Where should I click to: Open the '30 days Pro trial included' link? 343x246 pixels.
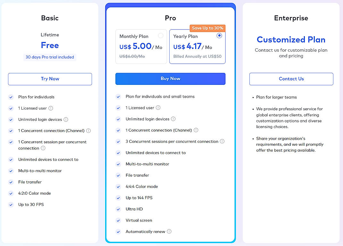(x=50, y=57)
